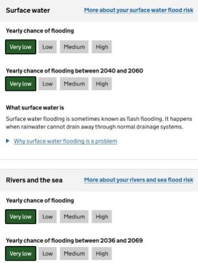This screenshot has height=263, width=198.
Task: Choose Low for 2040 to 2060 flooding
Action: pos(48,84)
